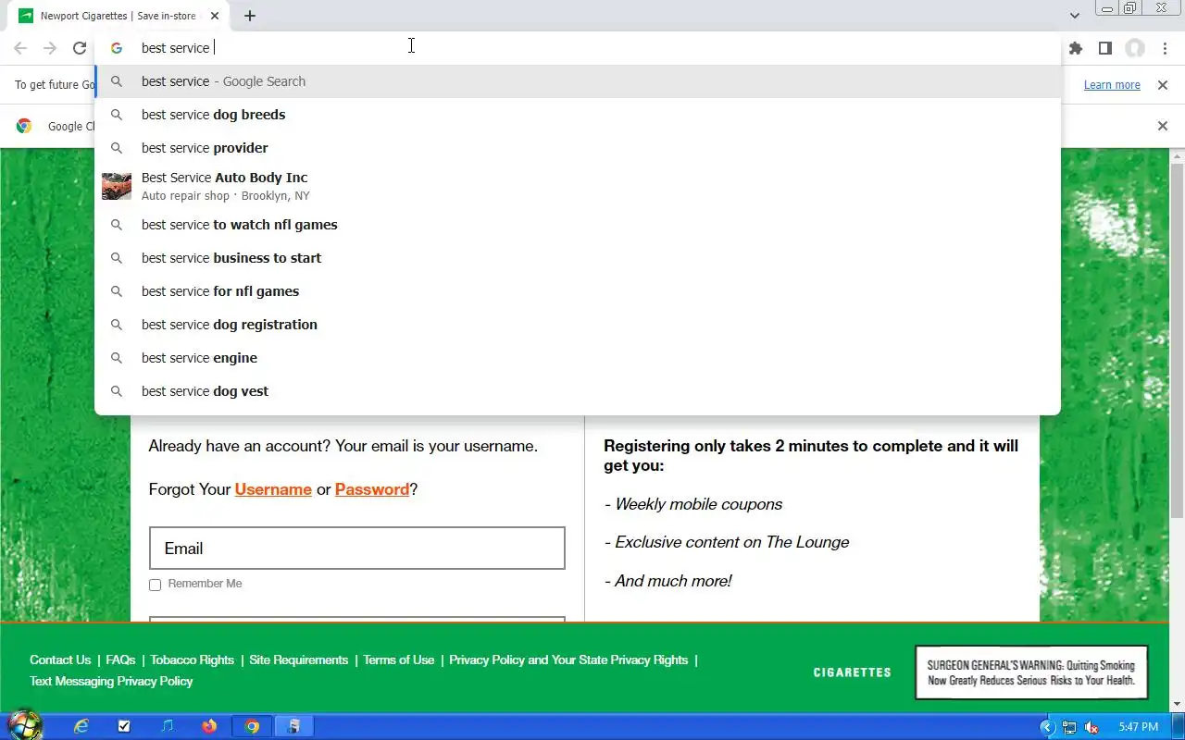Check the Remember Me checkbox
Viewport: 1185px width, 740px height.
(x=155, y=585)
